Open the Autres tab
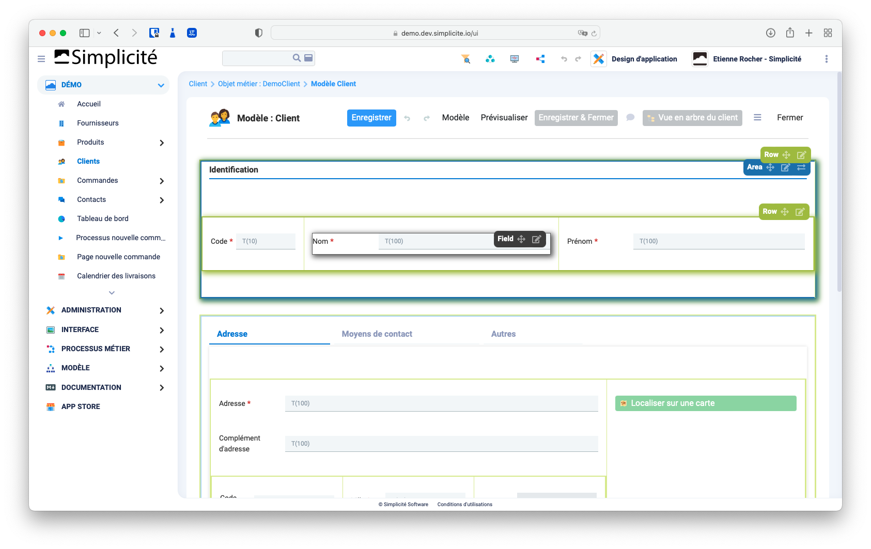 tap(503, 334)
